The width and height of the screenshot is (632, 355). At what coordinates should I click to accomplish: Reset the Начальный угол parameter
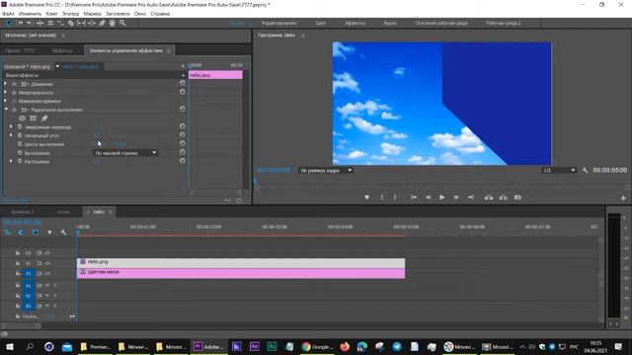click(182, 135)
